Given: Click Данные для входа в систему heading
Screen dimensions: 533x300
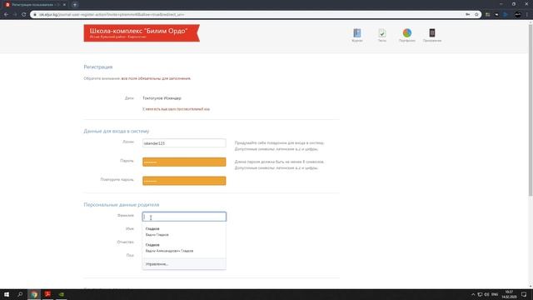Looking at the screenshot, I should [117, 131].
